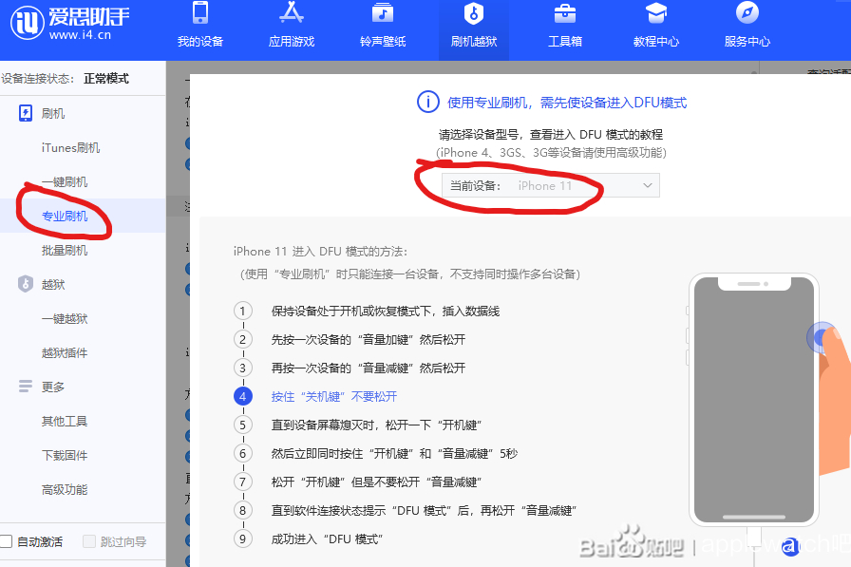Open 一键刷机 in the sidebar
Screen dimensions: 851x567
point(65,181)
